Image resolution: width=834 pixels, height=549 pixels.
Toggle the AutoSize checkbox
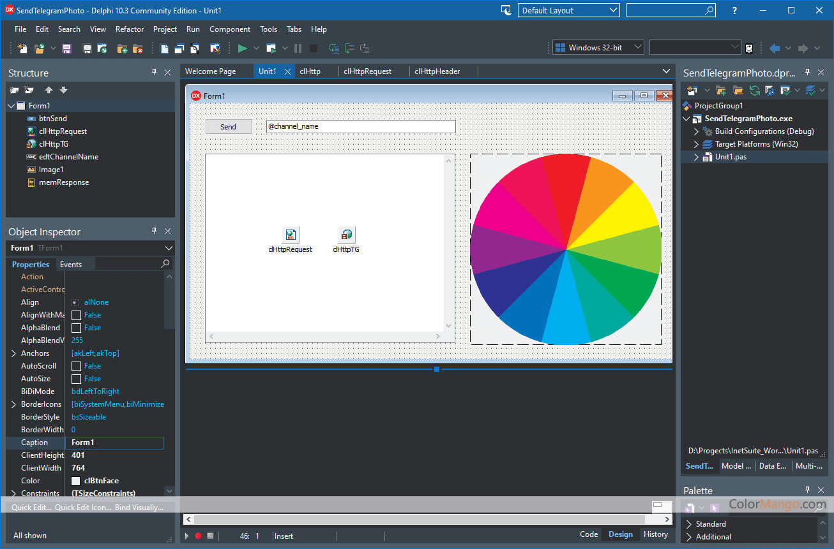point(76,379)
